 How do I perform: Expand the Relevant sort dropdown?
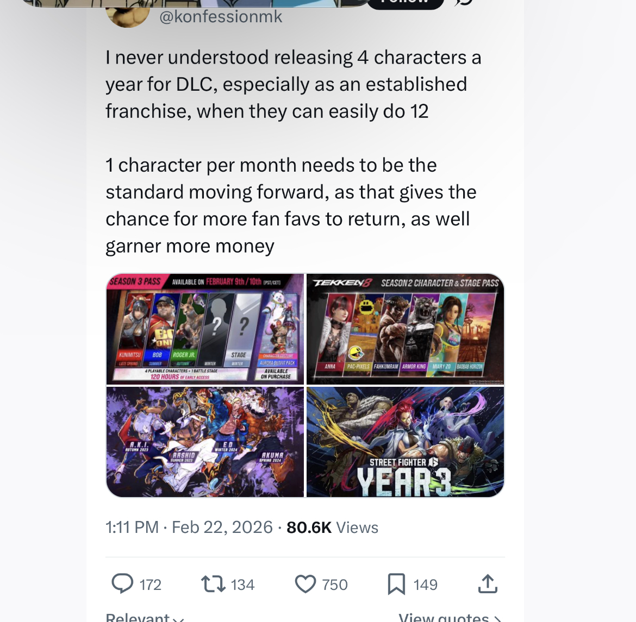point(145,617)
